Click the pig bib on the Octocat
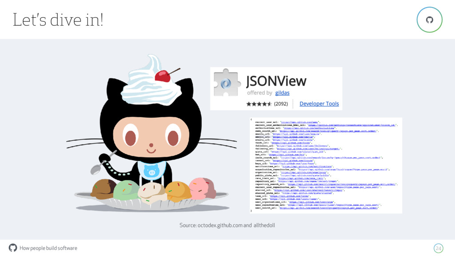The width and height of the screenshot is (455, 256). click(x=152, y=170)
